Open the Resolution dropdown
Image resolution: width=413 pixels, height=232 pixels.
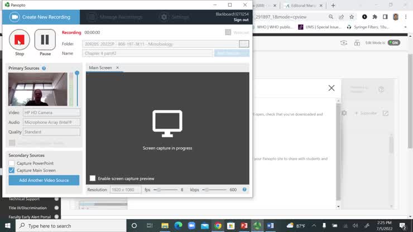(126, 190)
